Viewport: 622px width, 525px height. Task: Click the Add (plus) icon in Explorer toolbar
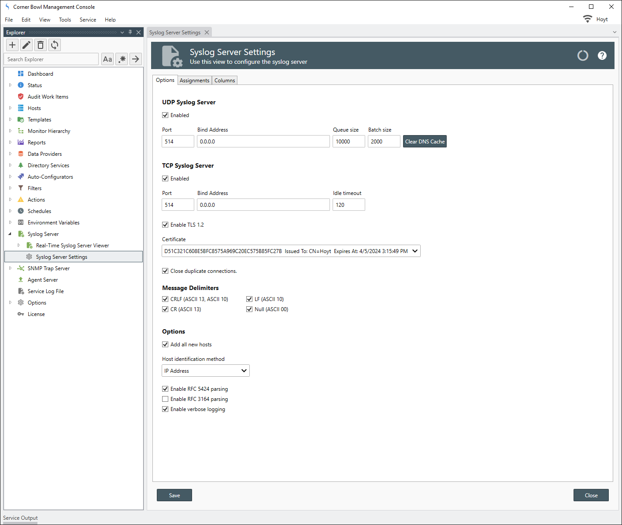(12, 45)
